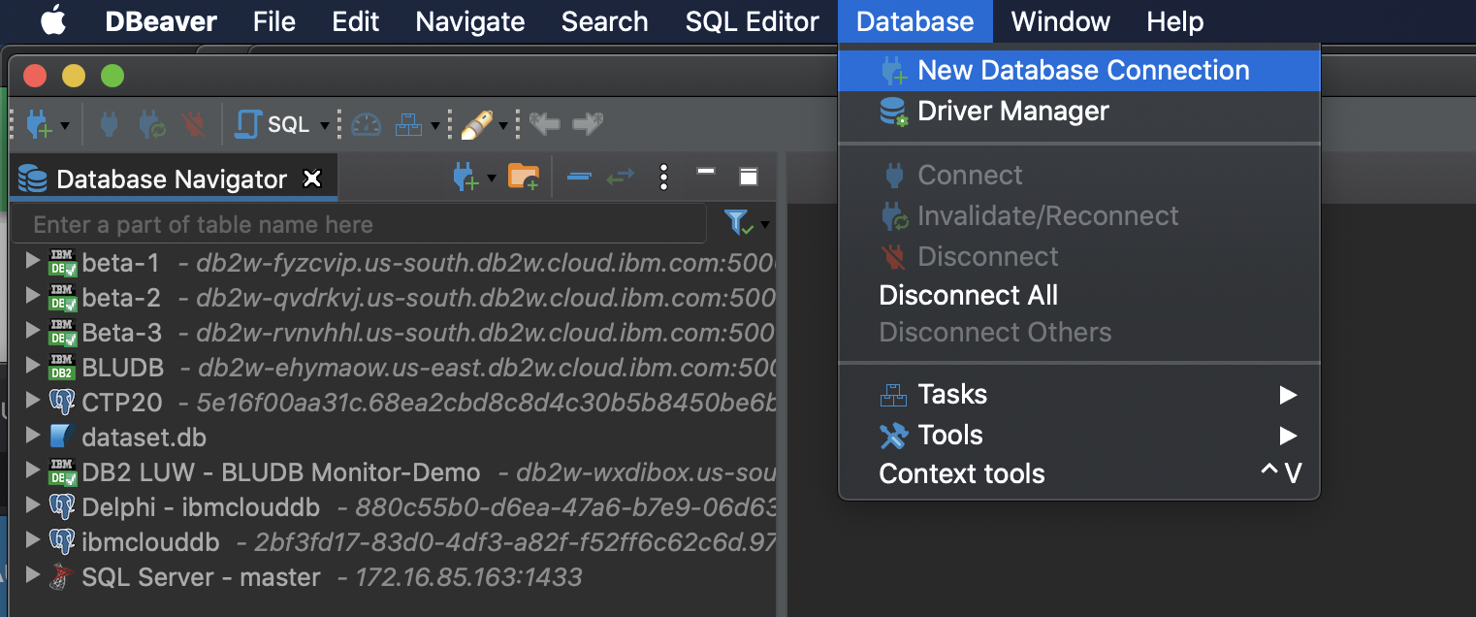
Task: Select the beta-1 connection in navigator
Action: [x=393, y=262]
